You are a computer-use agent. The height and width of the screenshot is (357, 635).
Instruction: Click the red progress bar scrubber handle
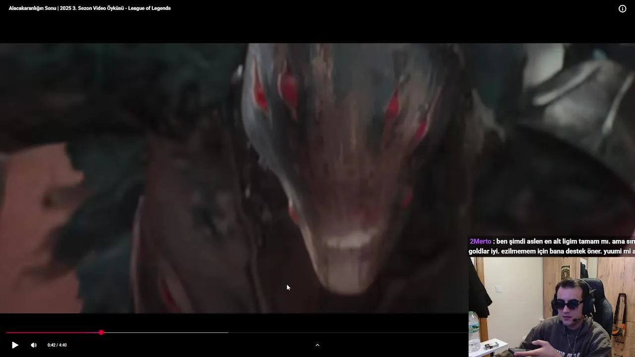pos(101,333)
